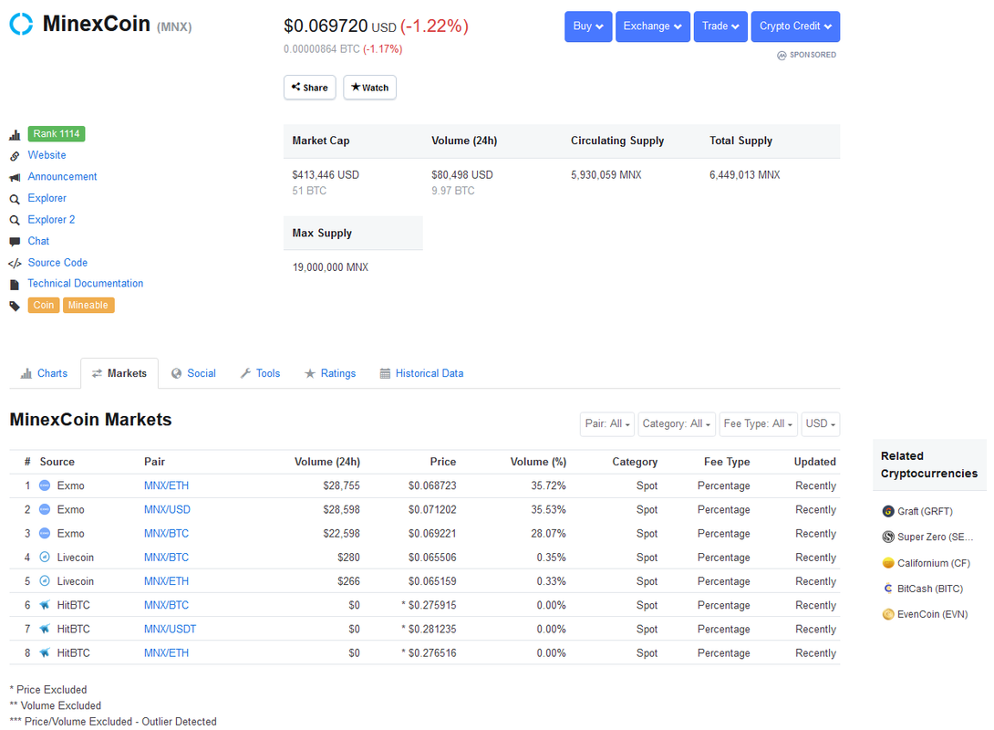Image resolution: width=994 pixels, height=730 pixels.
Task: Click the megaphone icon beside Announcement
Action: pos(15,178)
